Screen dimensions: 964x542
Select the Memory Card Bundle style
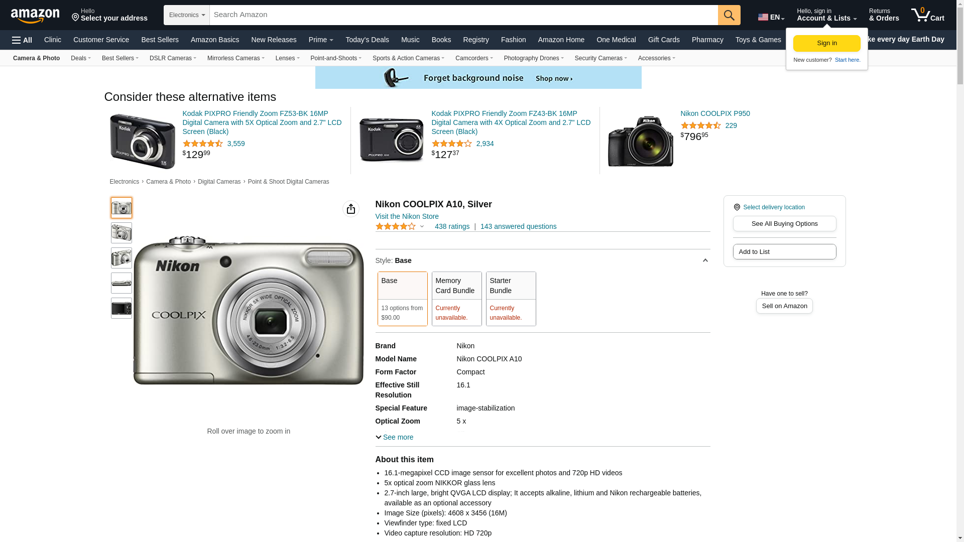coord(456,299)
